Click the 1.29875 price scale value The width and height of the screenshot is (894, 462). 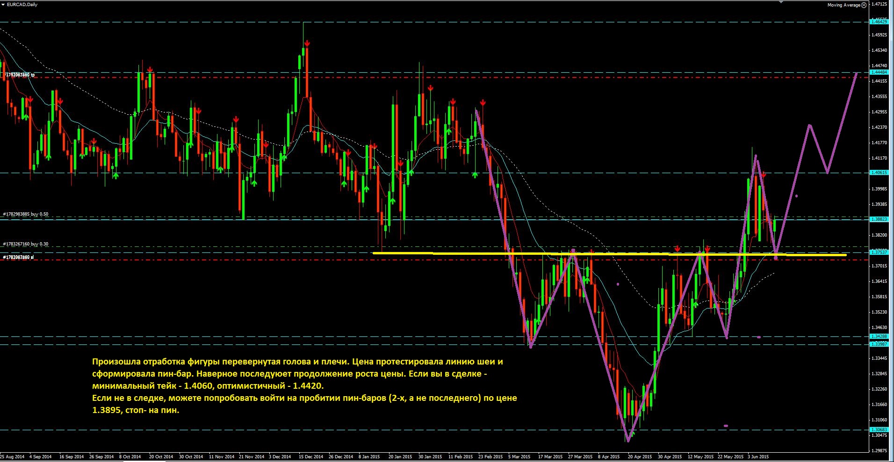(x=880, y=451)
